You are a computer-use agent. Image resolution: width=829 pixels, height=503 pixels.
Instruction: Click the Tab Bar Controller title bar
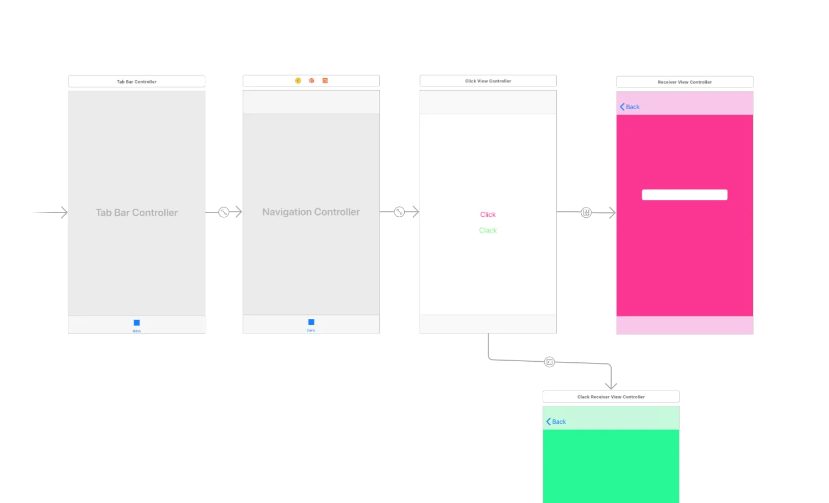137,81
